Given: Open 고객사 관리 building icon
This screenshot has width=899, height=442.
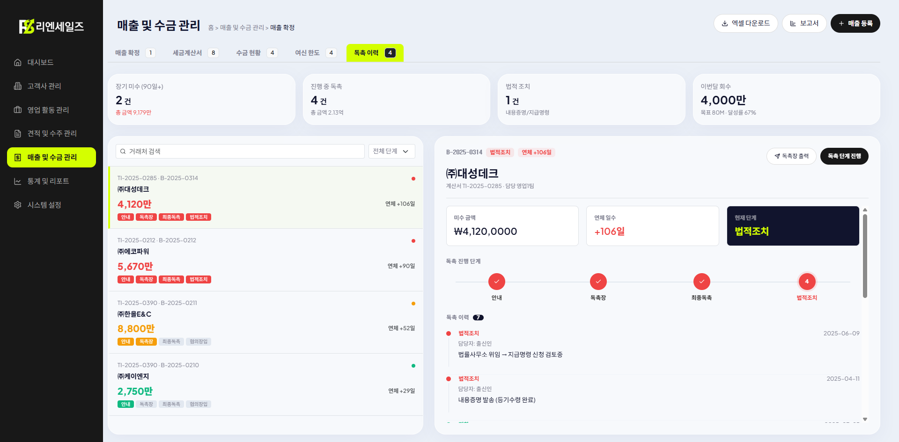Looking at the screenshot, I should 18,86.
